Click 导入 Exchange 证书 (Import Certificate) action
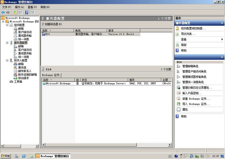This screenshot has height=159, width=225. (196, 104)
